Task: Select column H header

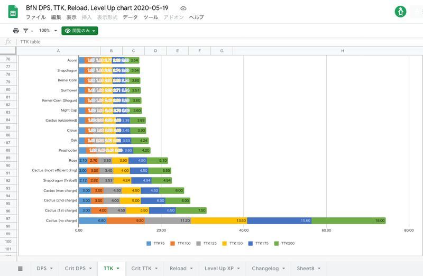Action: tap(343, 51)
